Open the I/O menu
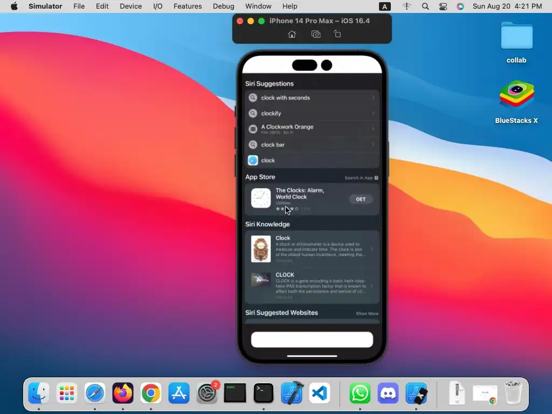 click(158, 6)
